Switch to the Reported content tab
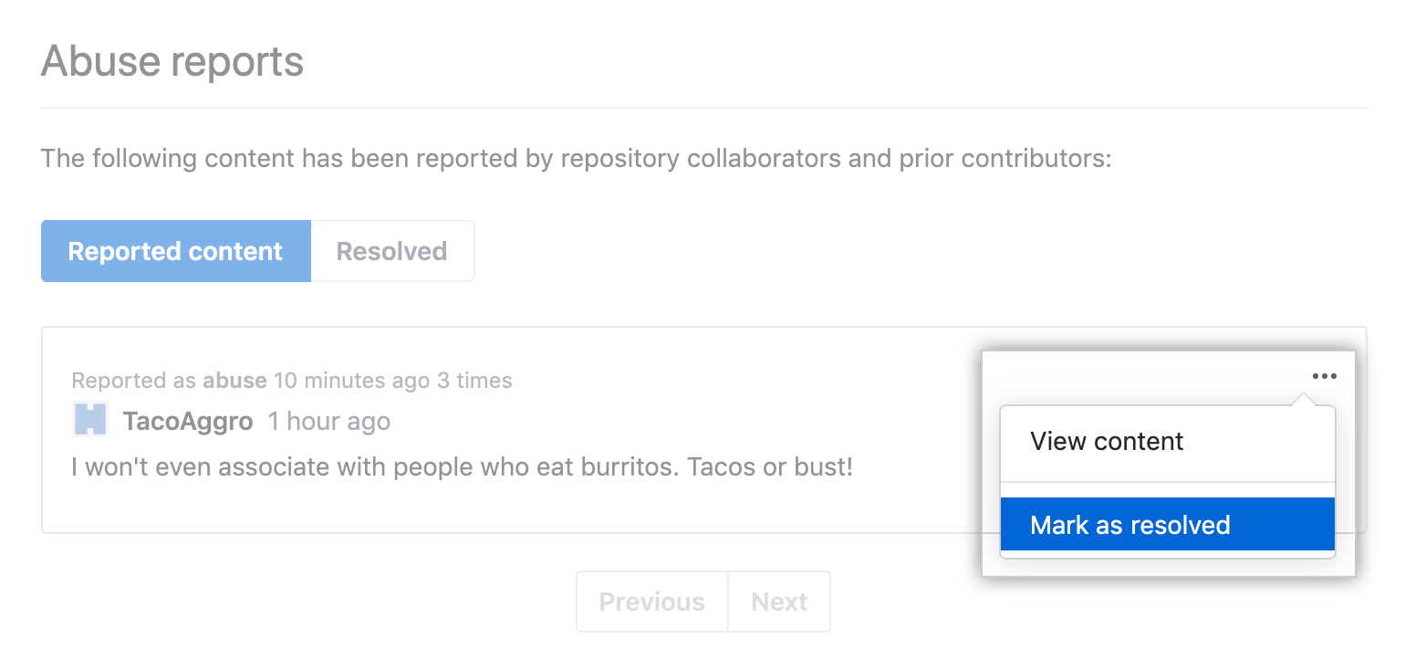Image resolution: width=1405 pixels, height=670 pixels. [175, 252]
